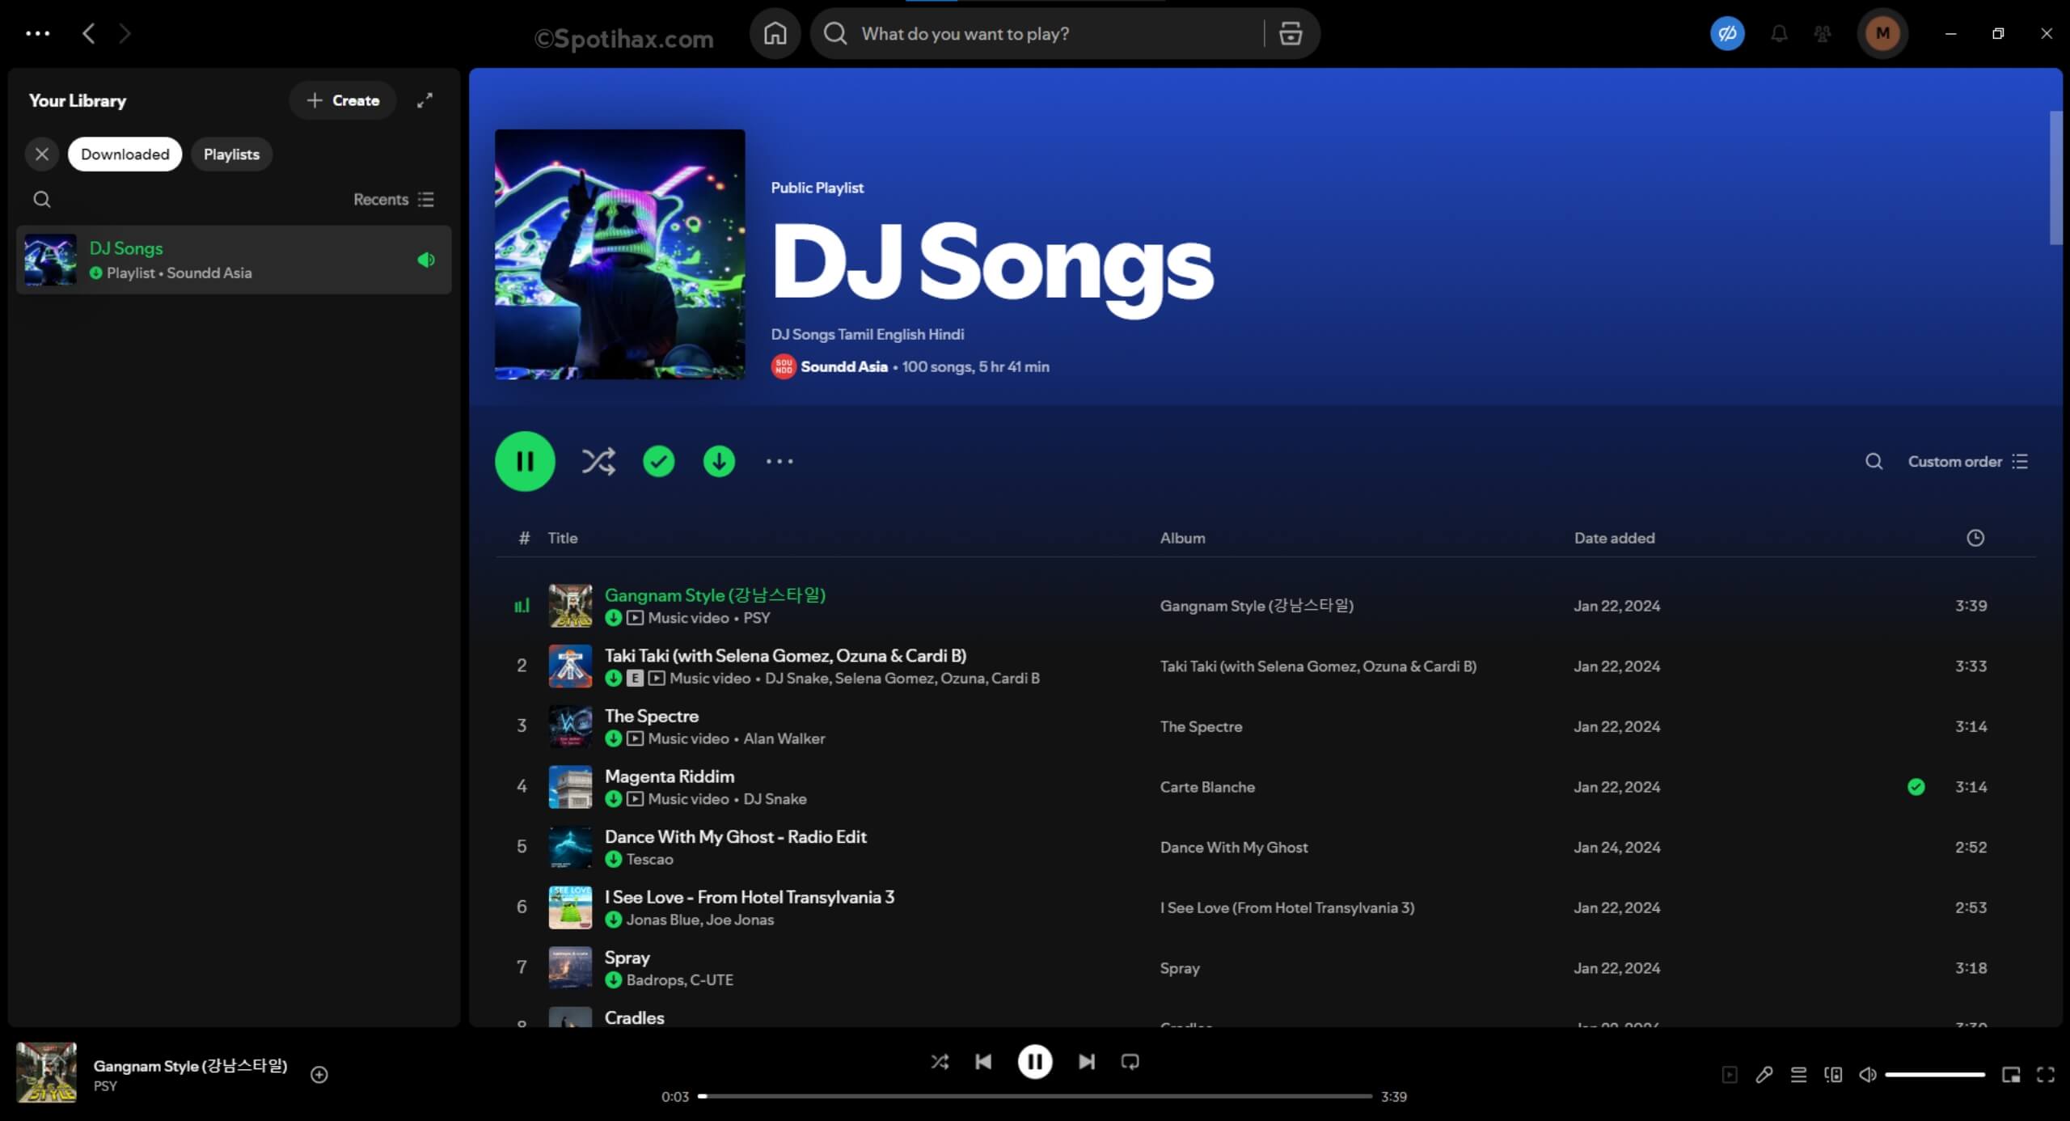
Task: Open the mini player
Action: pyautogui.click(x=2011, y=1075)
